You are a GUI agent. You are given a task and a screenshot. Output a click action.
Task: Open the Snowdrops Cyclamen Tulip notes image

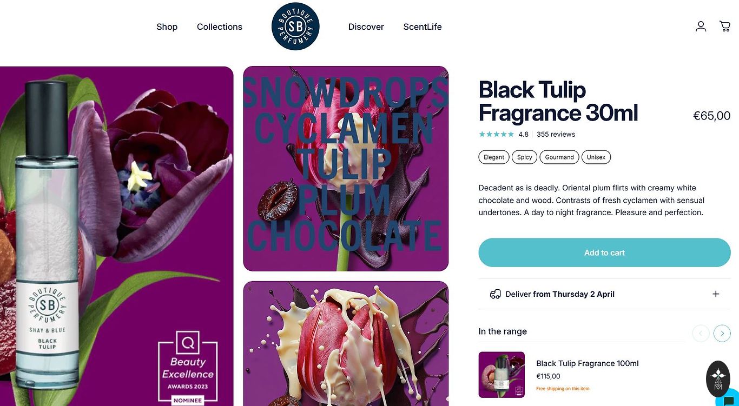pyautogui.click(x=346, y=169)
